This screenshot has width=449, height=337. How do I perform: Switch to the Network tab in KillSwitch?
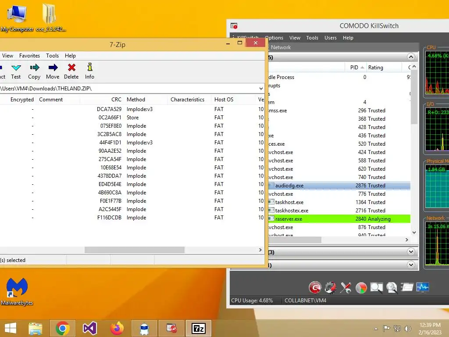[x=281, y=47]
